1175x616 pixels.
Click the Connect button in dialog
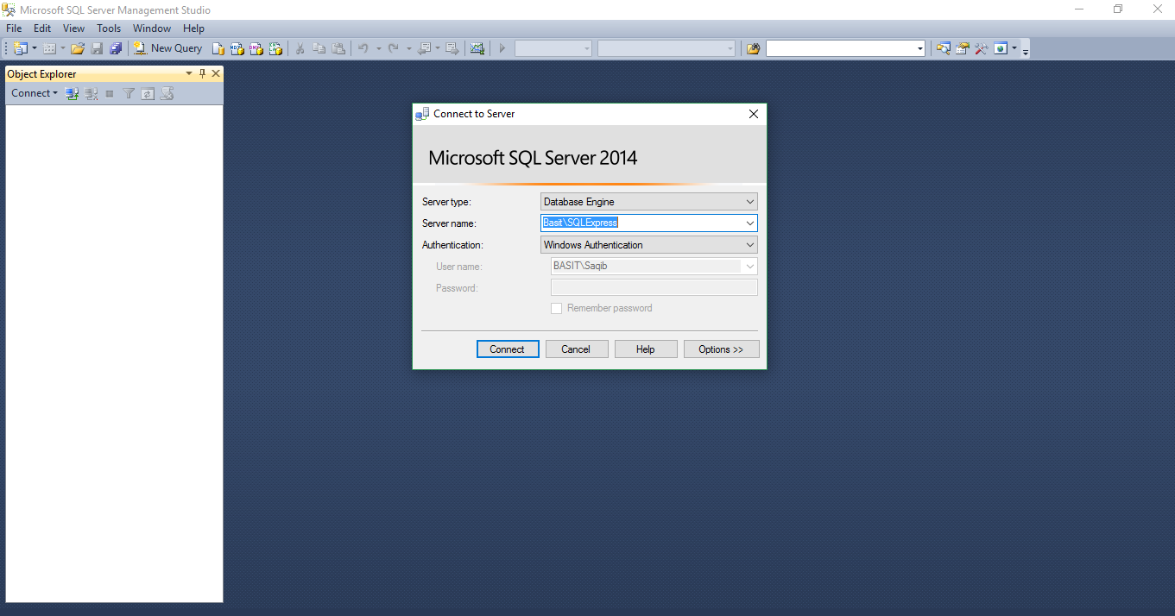(x=508, y=349)
